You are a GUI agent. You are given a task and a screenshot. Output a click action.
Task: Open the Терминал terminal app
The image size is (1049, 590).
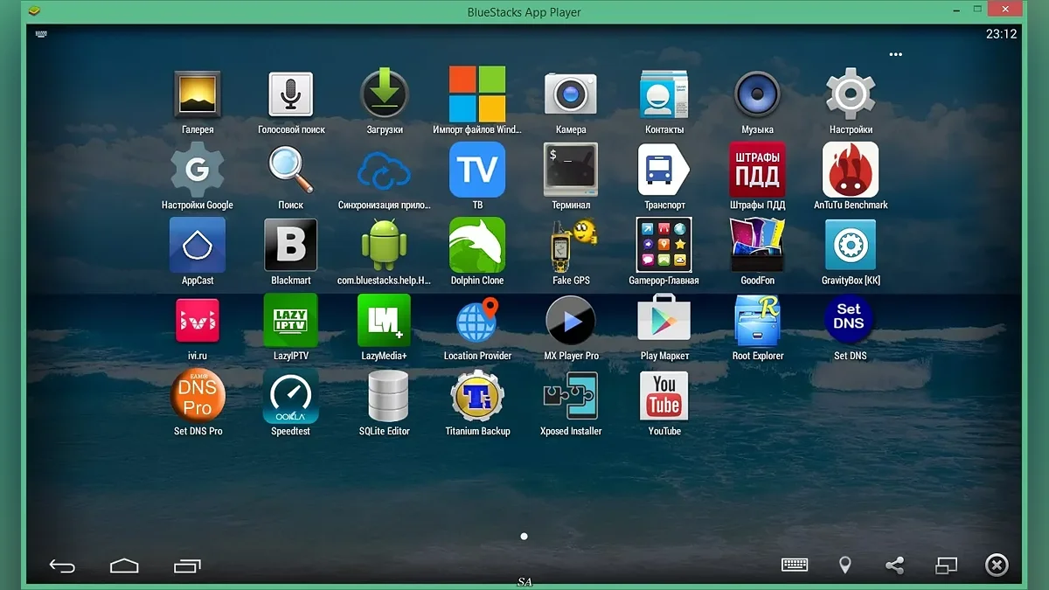571,170
